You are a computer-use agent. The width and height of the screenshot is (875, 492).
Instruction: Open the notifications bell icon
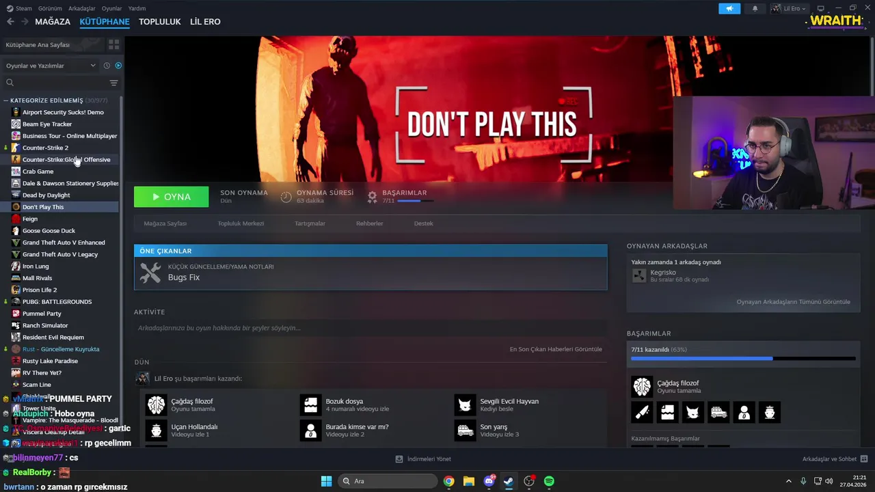[x=755, y=8]
